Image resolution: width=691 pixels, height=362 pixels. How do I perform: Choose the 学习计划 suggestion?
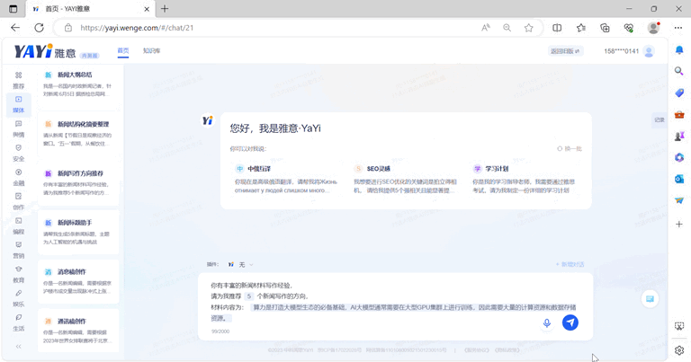click(525, 180)
